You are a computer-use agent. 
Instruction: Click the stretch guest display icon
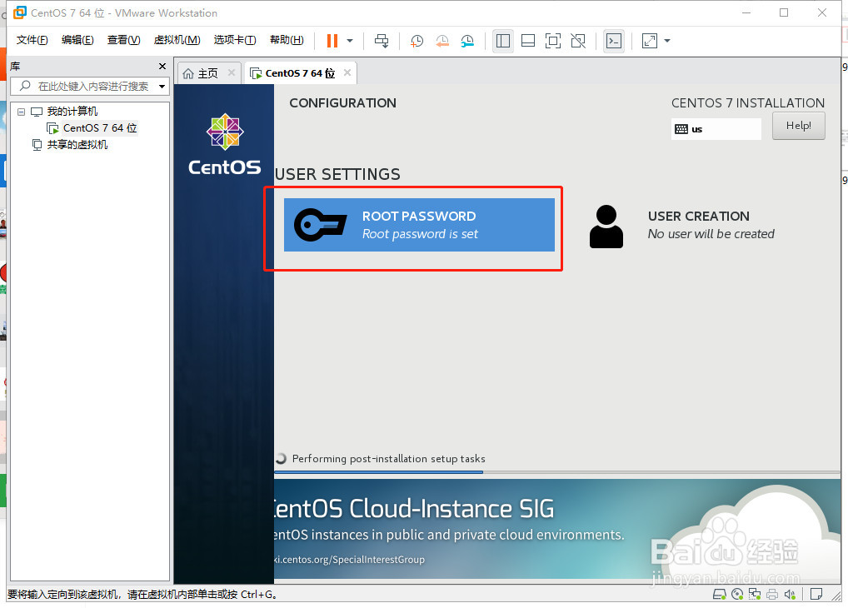click(649, 41)
